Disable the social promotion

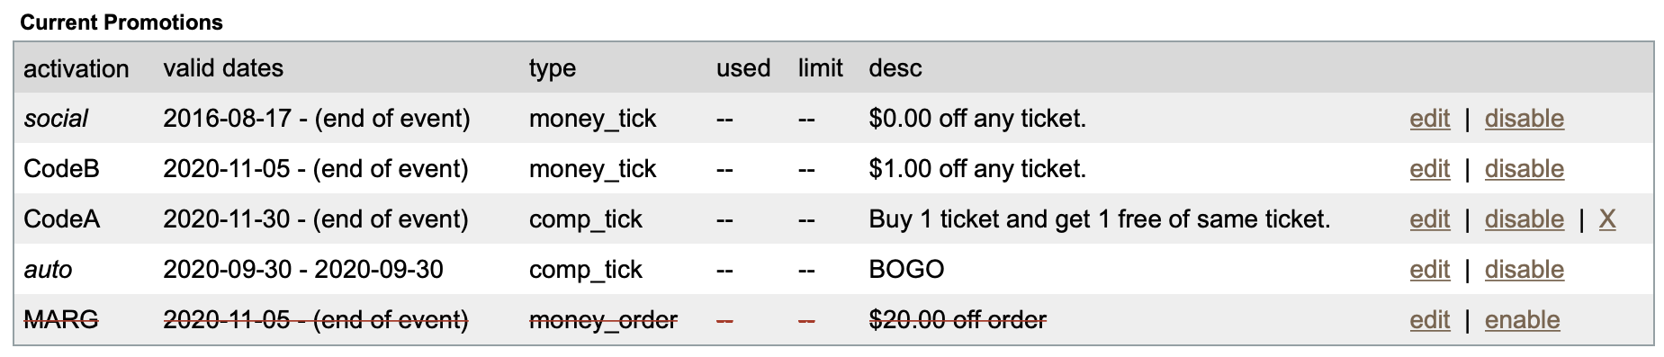pos(1524,119)
